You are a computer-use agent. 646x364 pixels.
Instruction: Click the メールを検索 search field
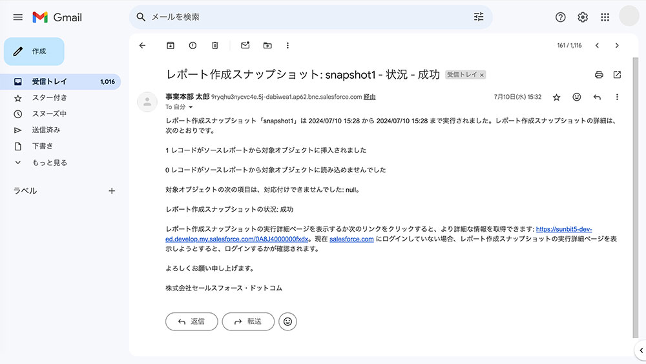pos(311,17)
